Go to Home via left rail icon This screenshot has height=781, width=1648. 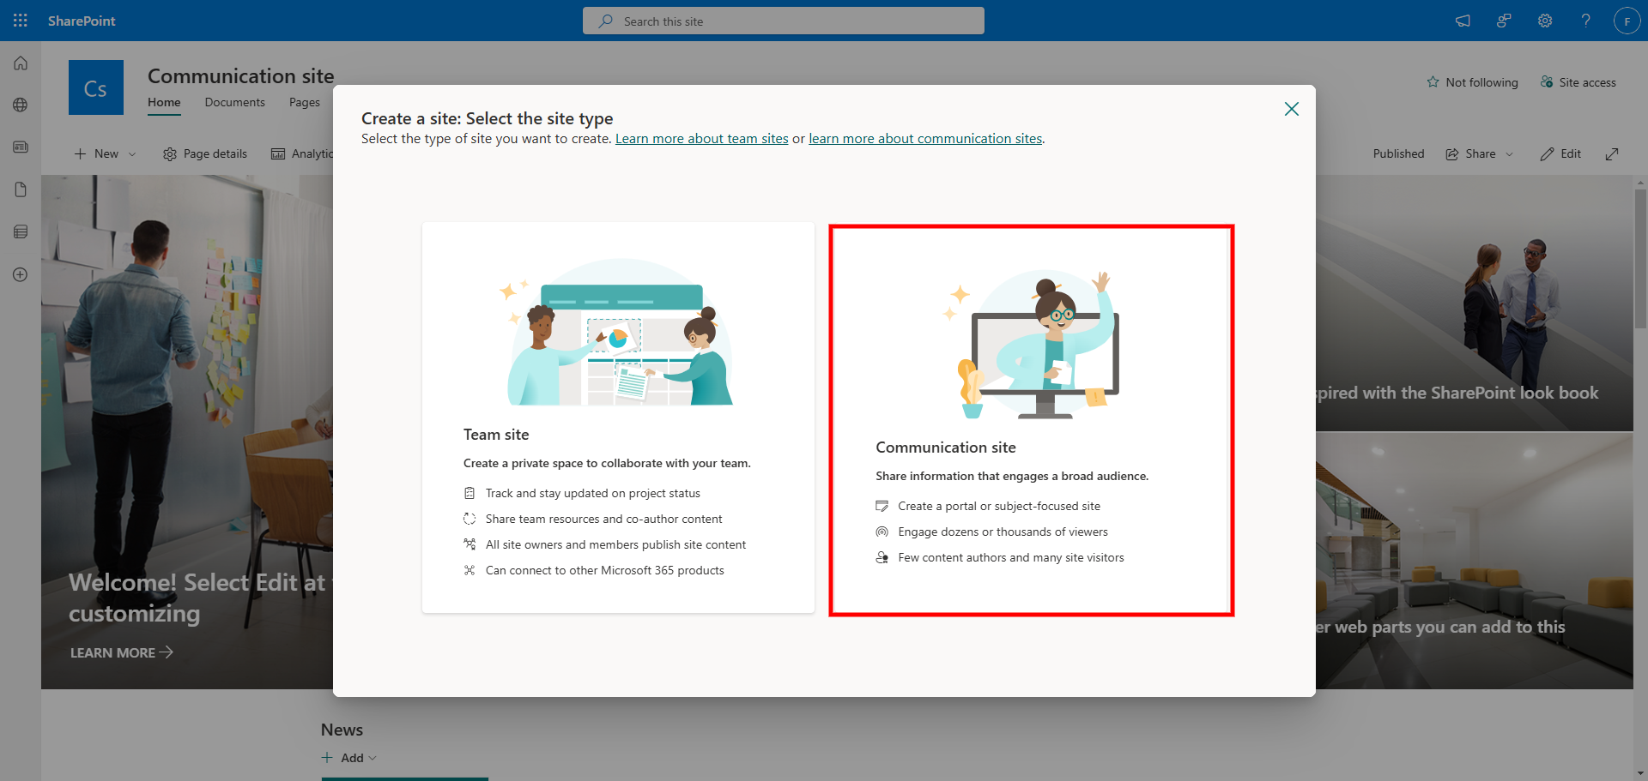[21, 63]
